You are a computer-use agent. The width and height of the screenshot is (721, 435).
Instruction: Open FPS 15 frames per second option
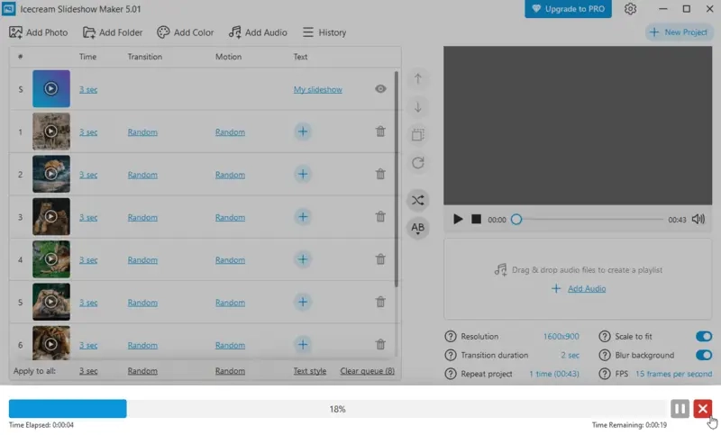(x=673, y=374)
